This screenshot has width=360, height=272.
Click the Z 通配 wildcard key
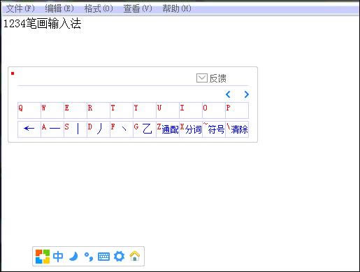pos(168,129)
